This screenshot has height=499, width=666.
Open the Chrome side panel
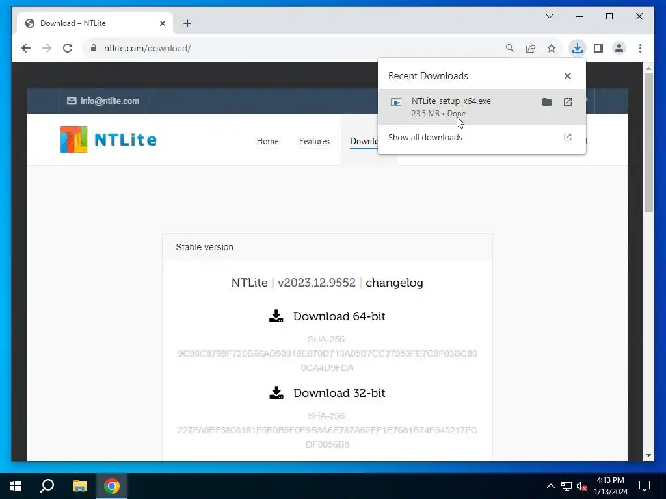(x=598, y=48)
